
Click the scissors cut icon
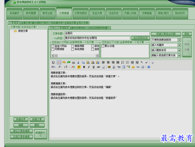tap(78, 63)
